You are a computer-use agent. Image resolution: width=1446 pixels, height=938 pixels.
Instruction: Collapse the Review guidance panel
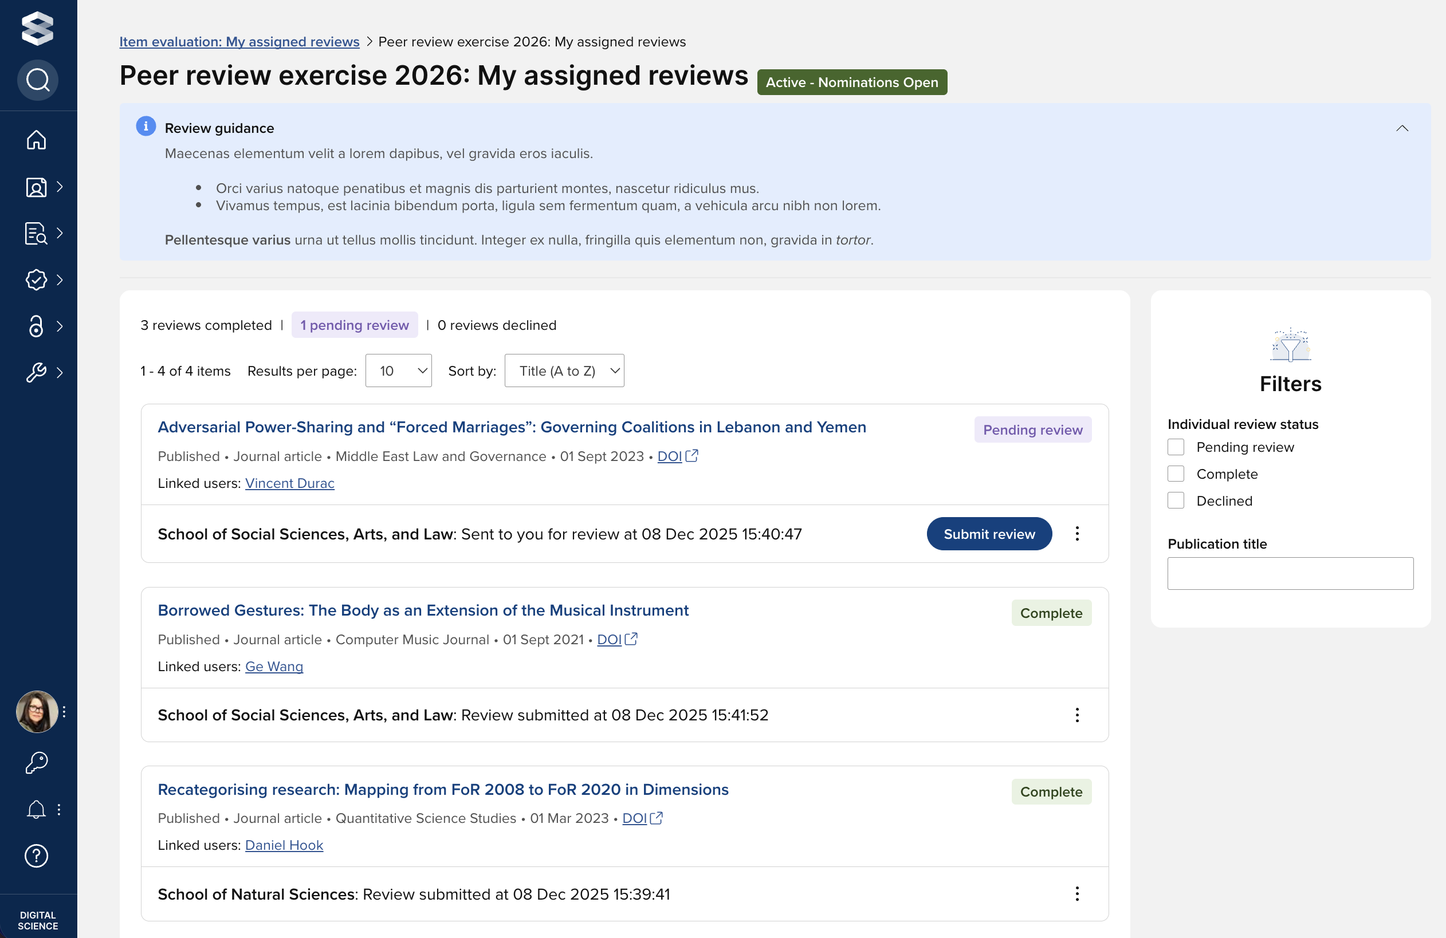1402,128
